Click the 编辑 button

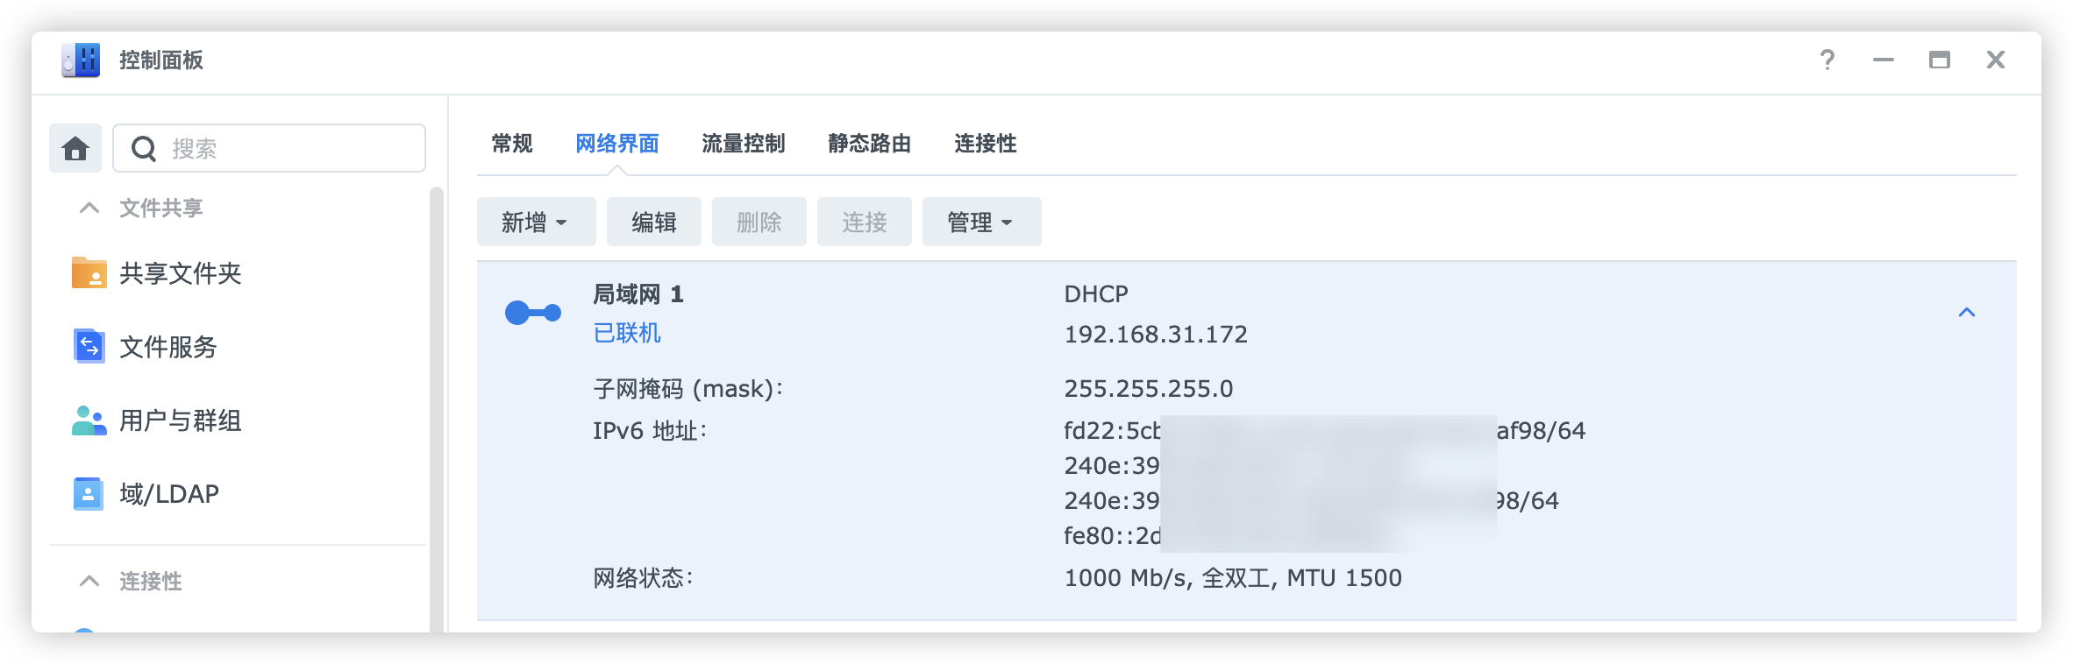[x=654, y=223]
